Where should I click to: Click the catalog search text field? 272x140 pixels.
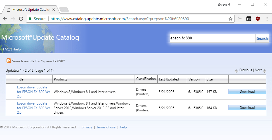click(x=212, y=38)
